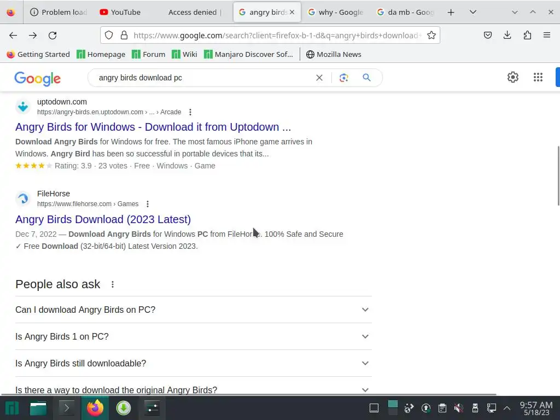560x420 pixels.
Task: Open the green download manager taskbar app
Action: (x=124, y=408)
